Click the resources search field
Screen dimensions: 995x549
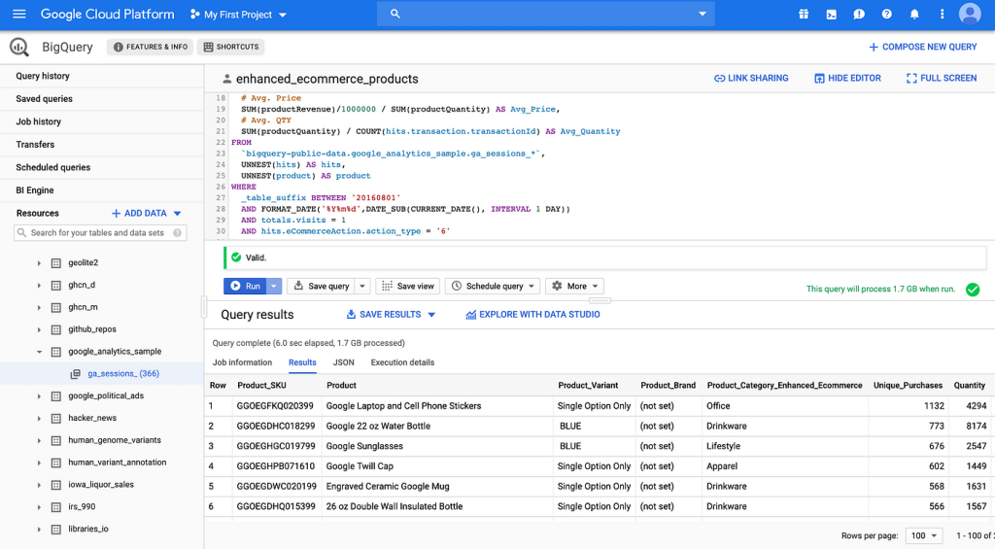100,233
